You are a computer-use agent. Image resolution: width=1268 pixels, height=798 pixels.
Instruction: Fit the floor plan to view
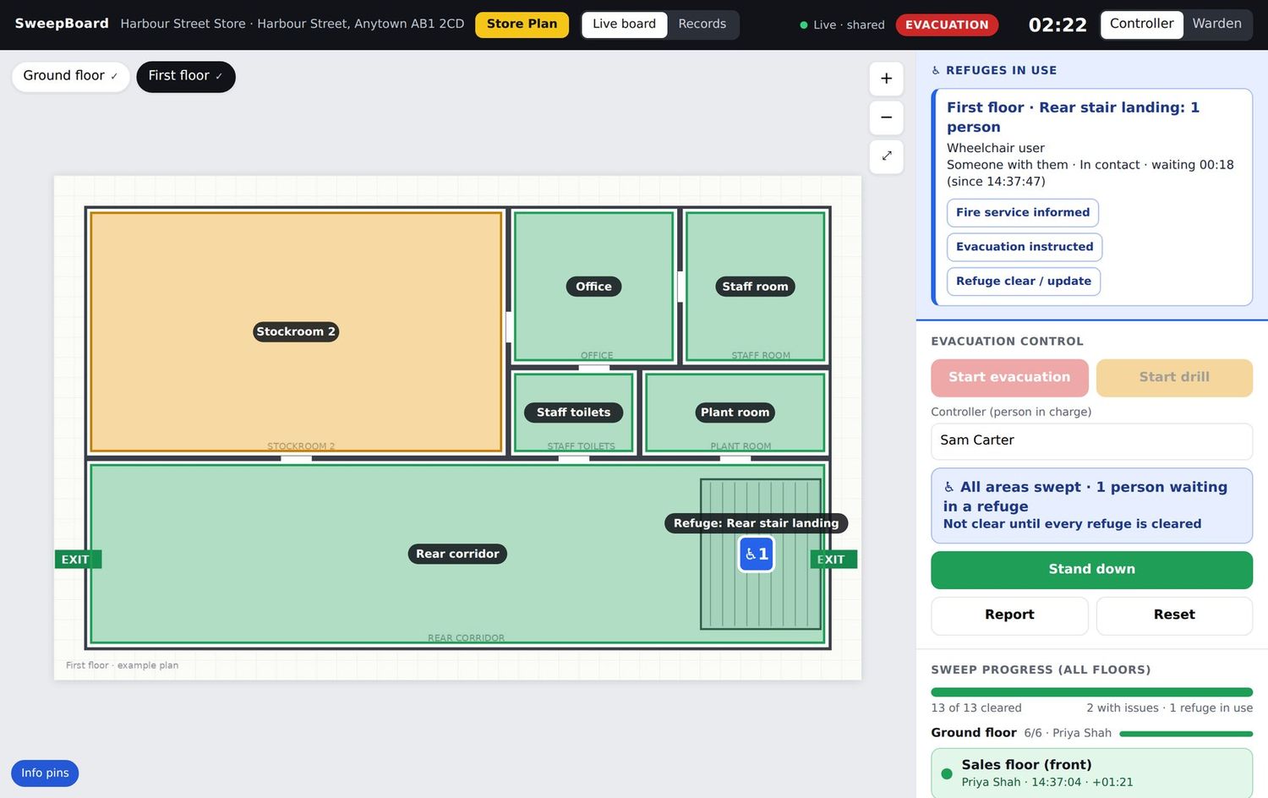pos(886,156)
